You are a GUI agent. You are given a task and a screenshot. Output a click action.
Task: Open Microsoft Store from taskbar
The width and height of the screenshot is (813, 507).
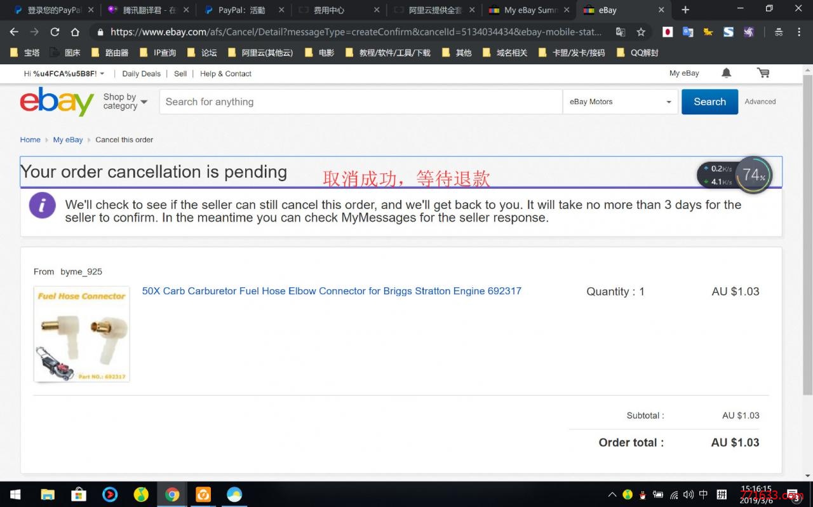point(78,494)
